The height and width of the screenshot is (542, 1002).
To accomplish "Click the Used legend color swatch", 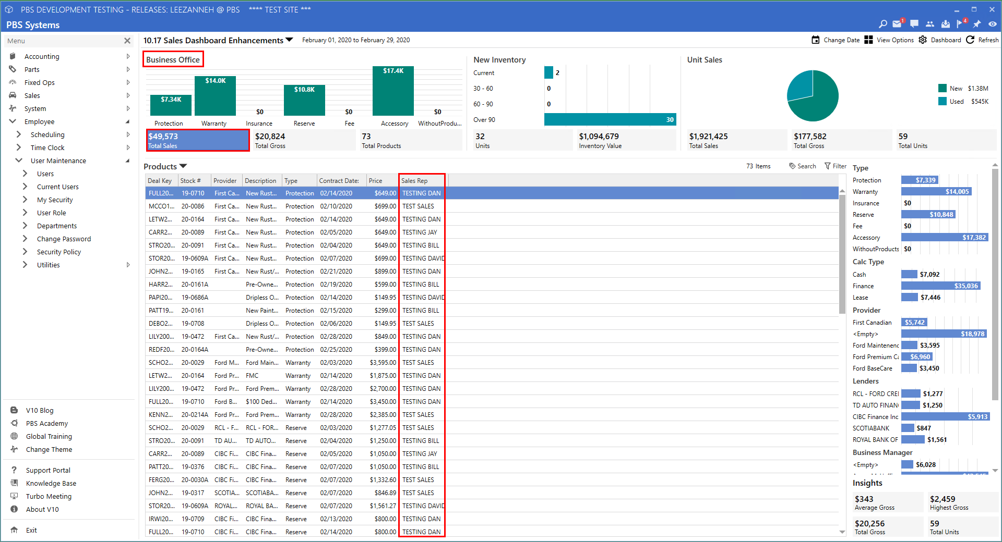I will 943,102.
